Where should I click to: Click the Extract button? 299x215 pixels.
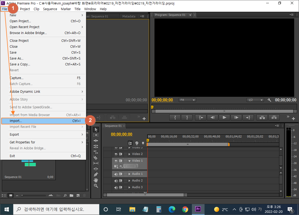tap(274, 118)
